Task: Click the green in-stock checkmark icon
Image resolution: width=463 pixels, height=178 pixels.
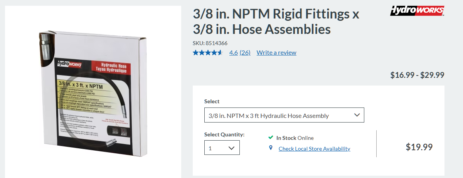Action: 271,138
